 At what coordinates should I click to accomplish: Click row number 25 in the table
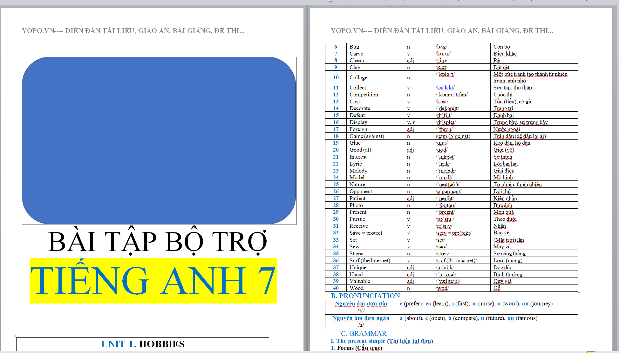336,185
